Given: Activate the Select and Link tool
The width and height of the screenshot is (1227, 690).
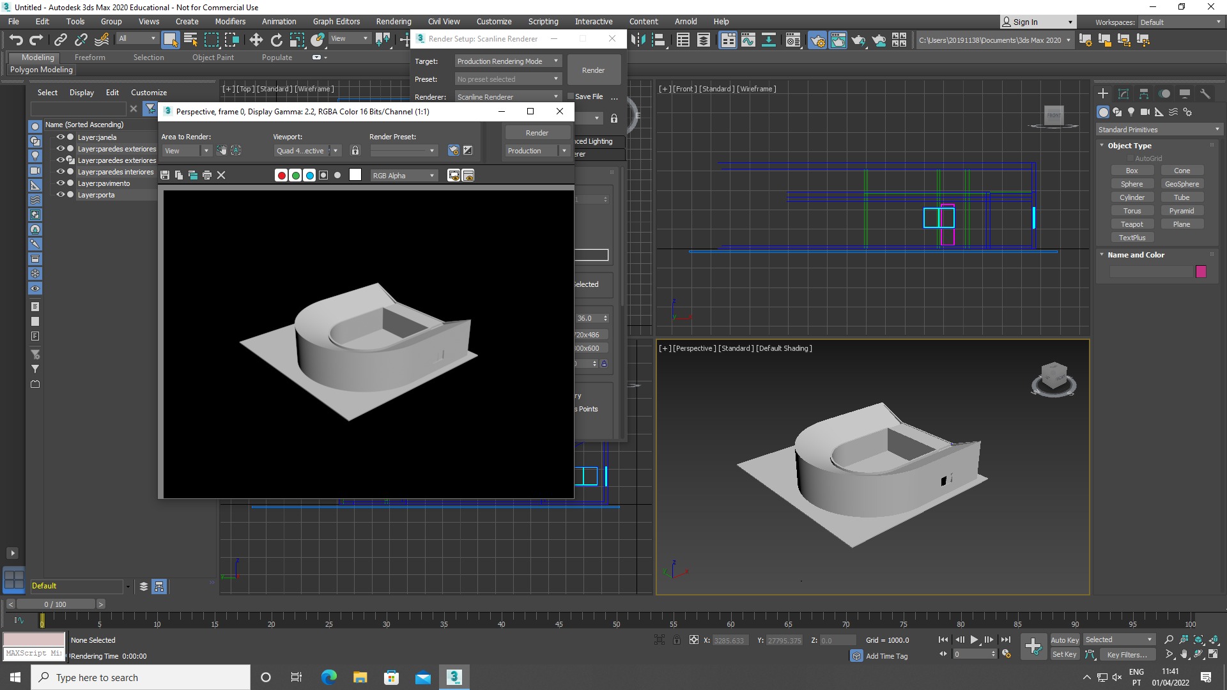Looking at the screenshot, I should (x=61, y=40).
